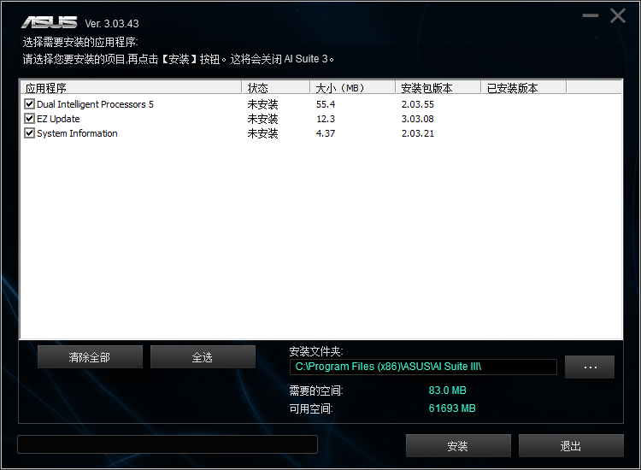The height and width of the screenshot is (470, 641).
Task: Click the 安装包版本 column header
Action: pos(438,87)
